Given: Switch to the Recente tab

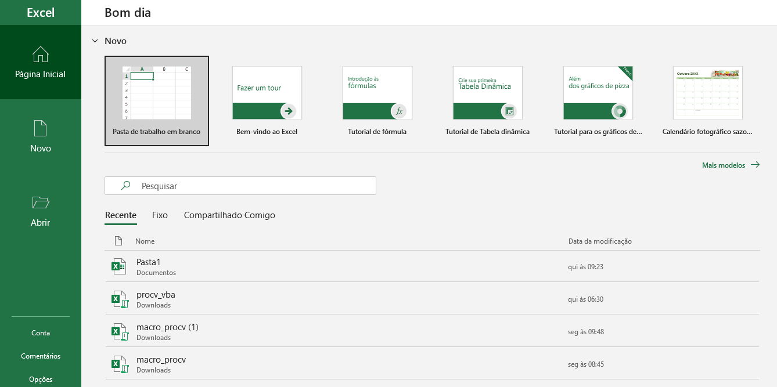Looking at the screenshot, I should click(x=121, y=215).
